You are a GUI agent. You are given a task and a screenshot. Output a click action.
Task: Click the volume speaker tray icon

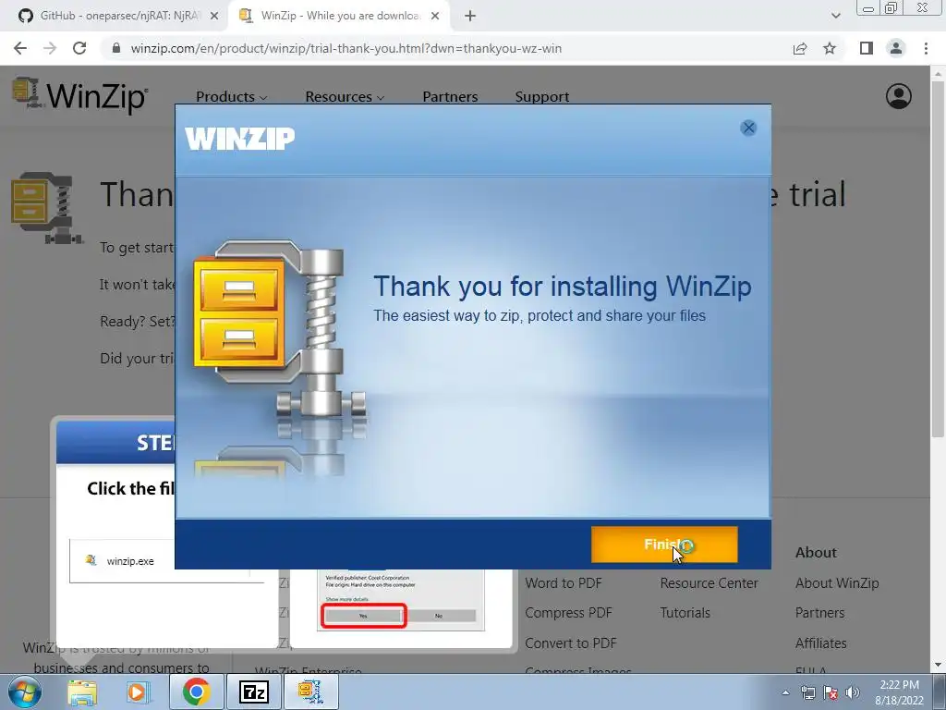pos(853,692)
